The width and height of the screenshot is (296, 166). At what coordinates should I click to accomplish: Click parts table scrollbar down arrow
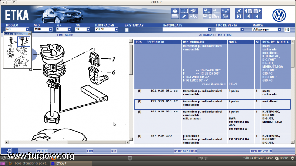coord(292,142)
